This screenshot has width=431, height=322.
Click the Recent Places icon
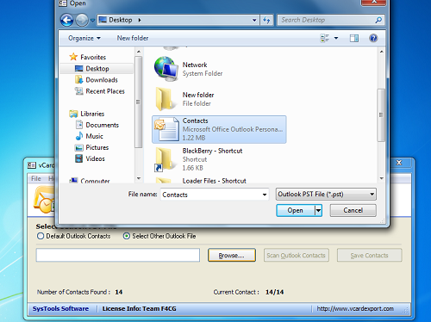[x=79, y=91]
